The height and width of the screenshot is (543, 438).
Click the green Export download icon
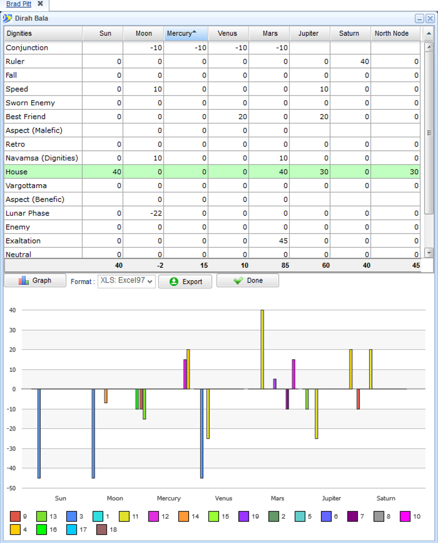point(174,281)
